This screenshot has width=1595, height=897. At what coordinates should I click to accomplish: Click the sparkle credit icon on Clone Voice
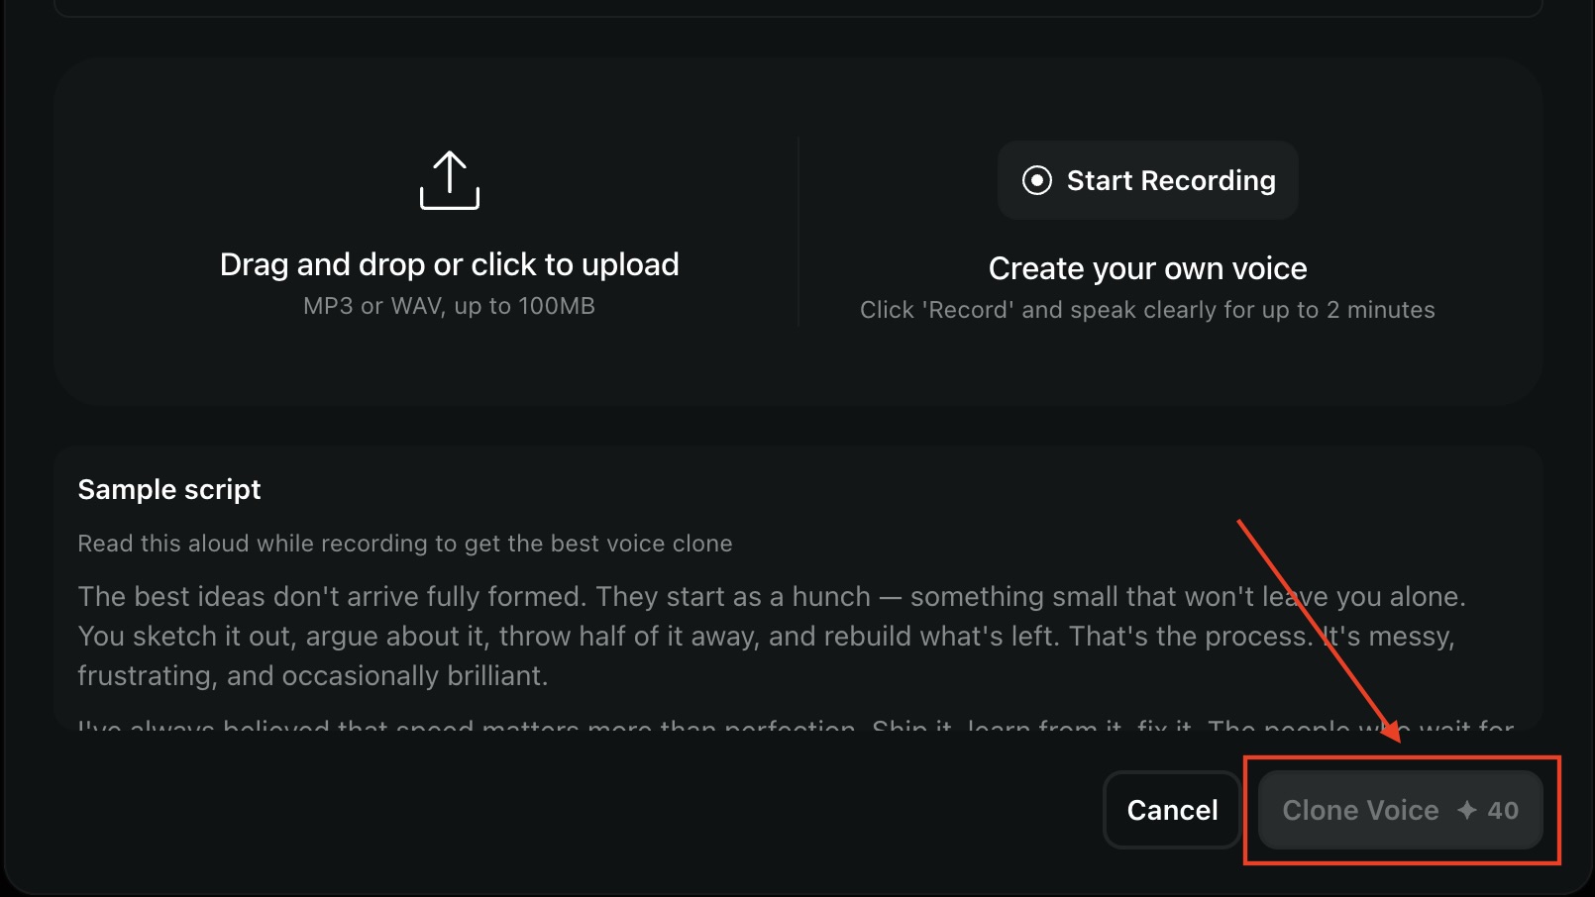tap(1465, 810)
